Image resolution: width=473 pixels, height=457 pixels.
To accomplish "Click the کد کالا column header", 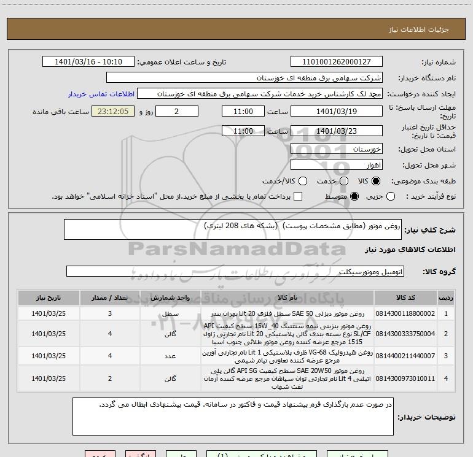I will click(405, 298).
